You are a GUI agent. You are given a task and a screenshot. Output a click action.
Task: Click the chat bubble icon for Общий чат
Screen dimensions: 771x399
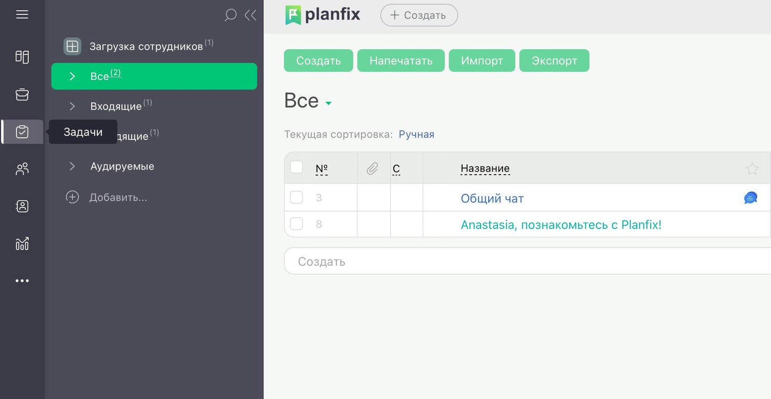point(751,198)
